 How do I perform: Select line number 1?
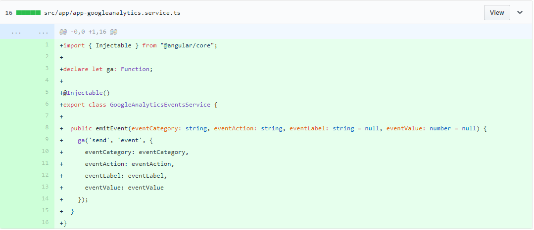click(x=47, y=45)
